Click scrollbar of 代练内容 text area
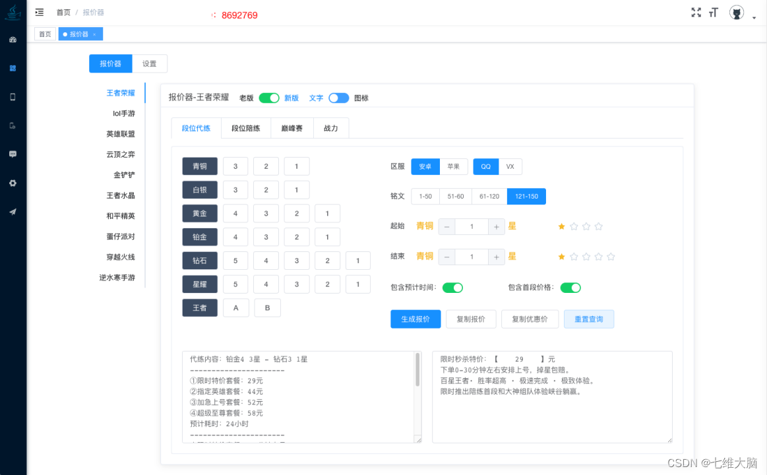This screenshot has width=767, height=475. tap(417, 369)
